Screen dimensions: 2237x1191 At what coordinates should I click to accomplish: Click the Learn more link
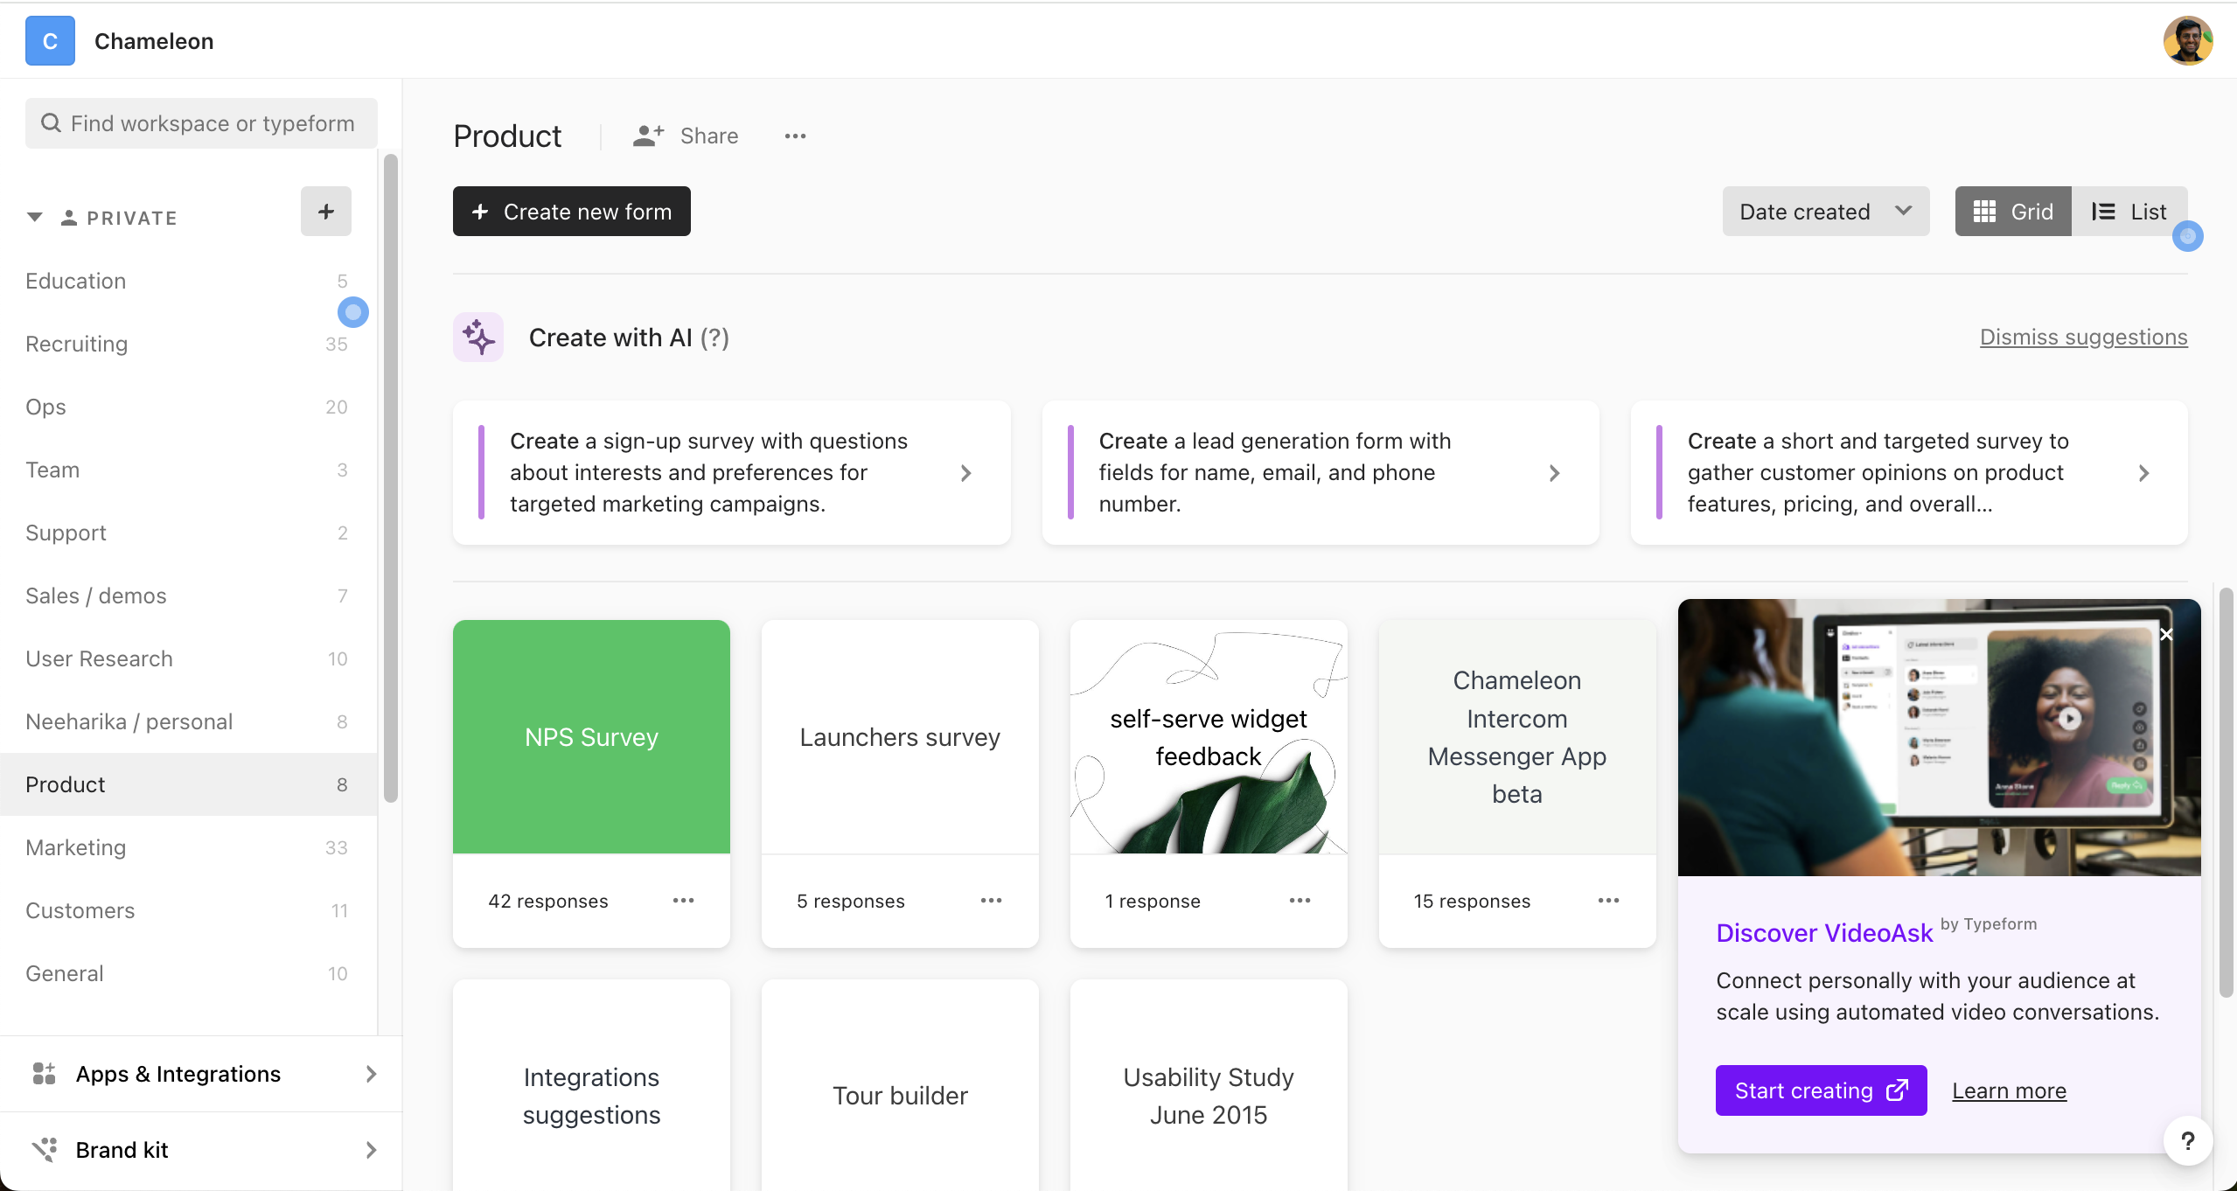(x=2009, y=1090)
